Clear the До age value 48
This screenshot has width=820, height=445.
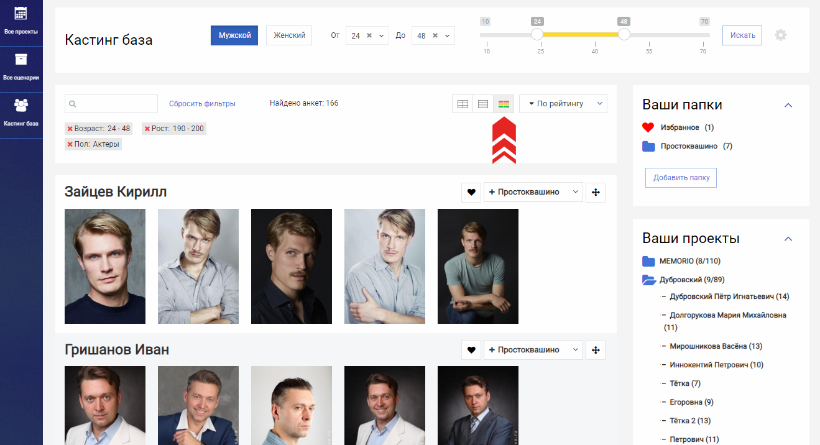[x=435, y=35]
